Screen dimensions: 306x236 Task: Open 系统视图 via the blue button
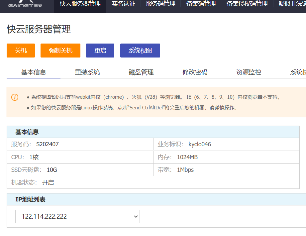click(140, 51)
